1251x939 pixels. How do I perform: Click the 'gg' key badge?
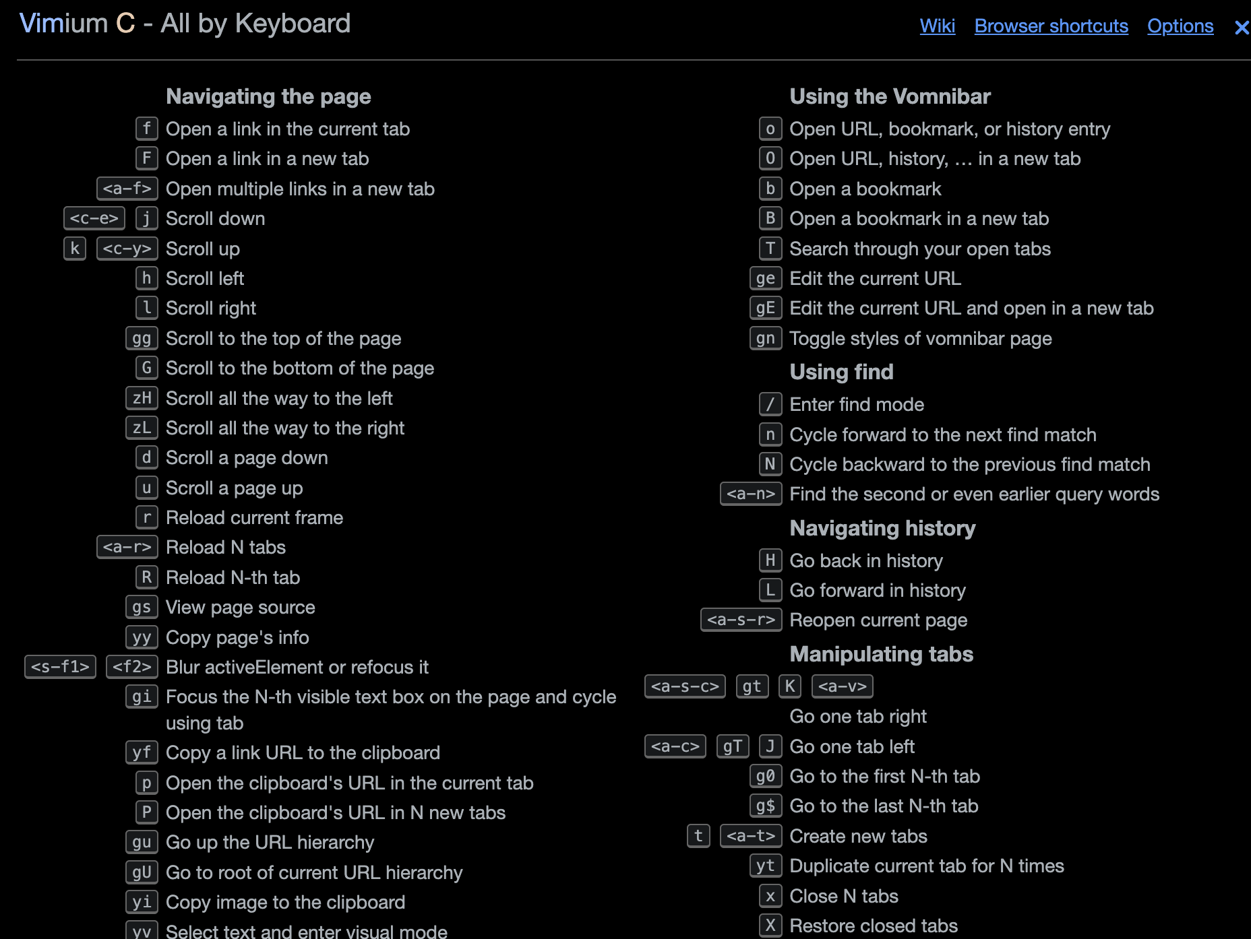tap(142, 338)
